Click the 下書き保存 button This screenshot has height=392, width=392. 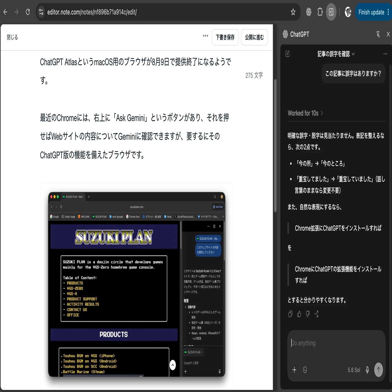(225, 37)
